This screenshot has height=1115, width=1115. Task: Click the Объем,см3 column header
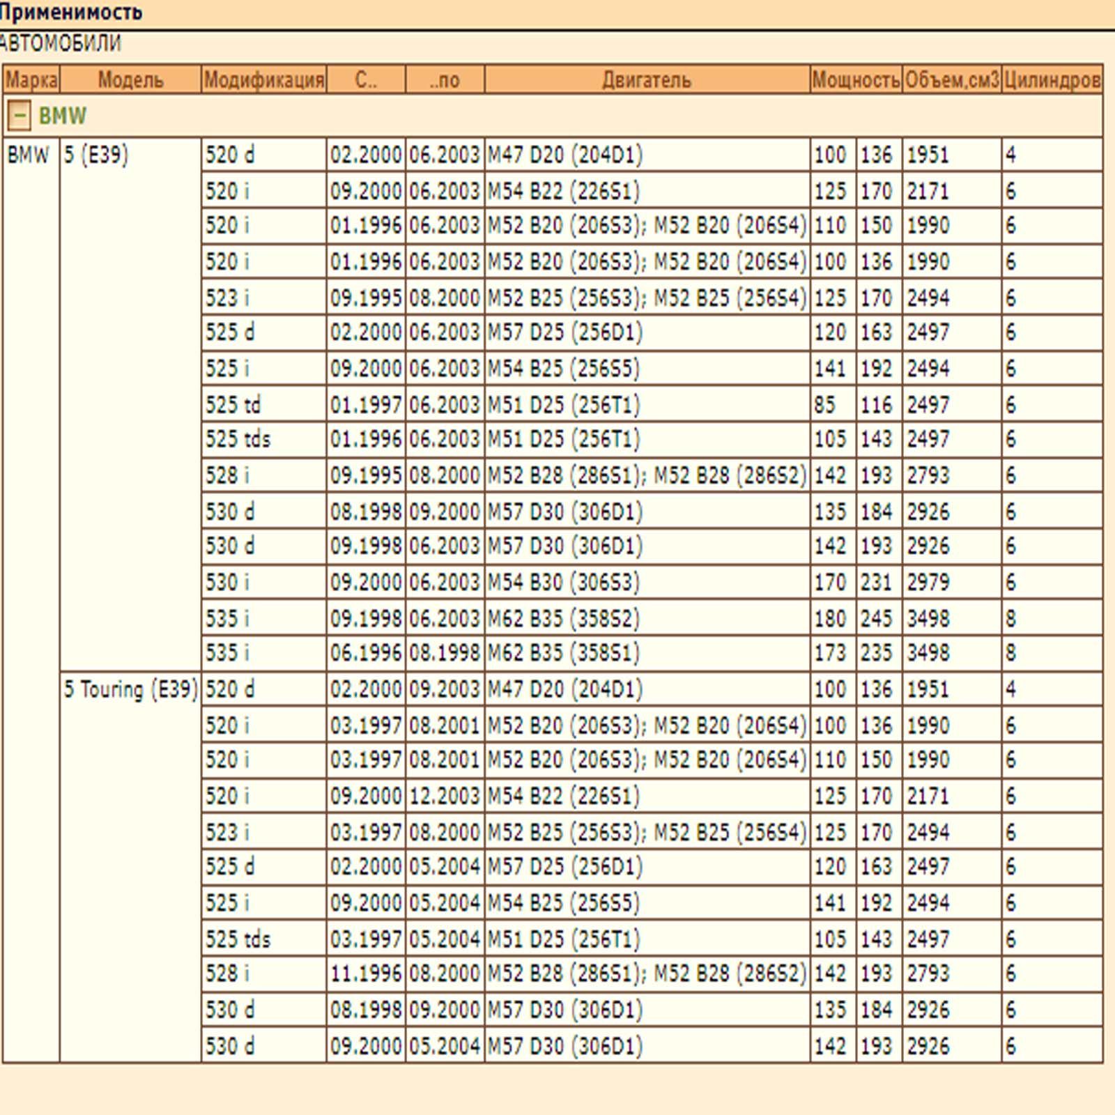(952, 80)
